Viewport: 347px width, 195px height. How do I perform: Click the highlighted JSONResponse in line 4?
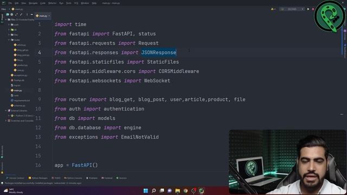(159, 53)
